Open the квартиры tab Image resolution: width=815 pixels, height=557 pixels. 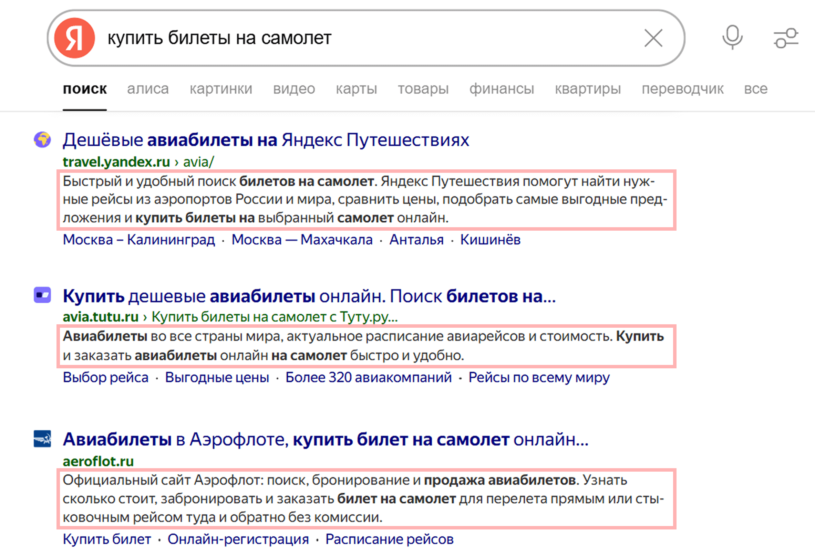[x=588, y=89]
